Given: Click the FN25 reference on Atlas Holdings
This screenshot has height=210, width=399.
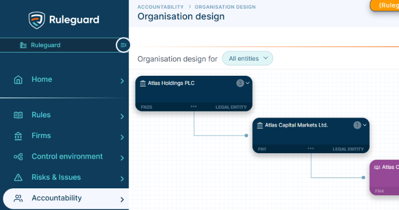Looking at the screenshot, I should tap(146, 107).
